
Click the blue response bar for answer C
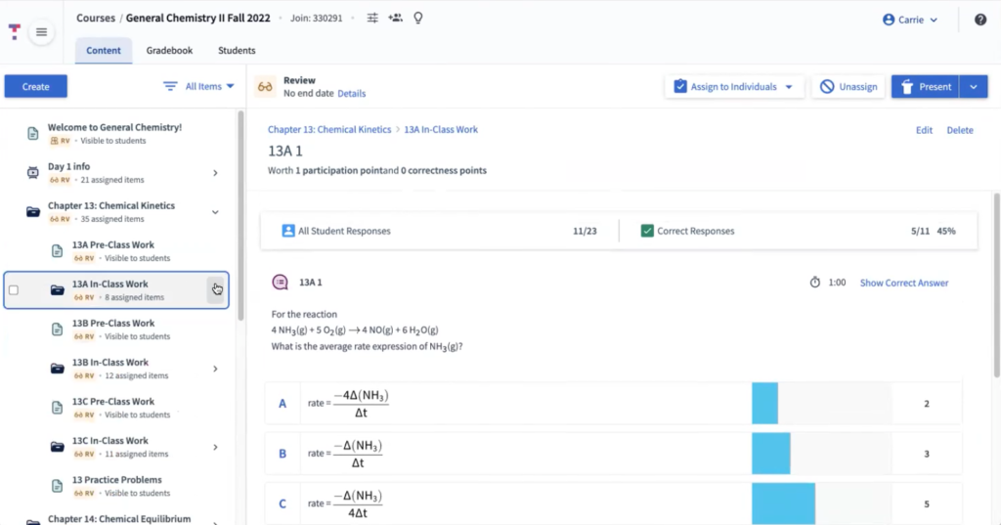pos(783,503)
